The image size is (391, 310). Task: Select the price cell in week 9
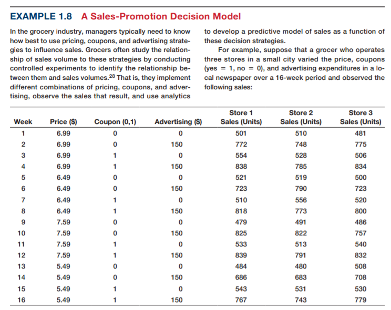(63, 222)
